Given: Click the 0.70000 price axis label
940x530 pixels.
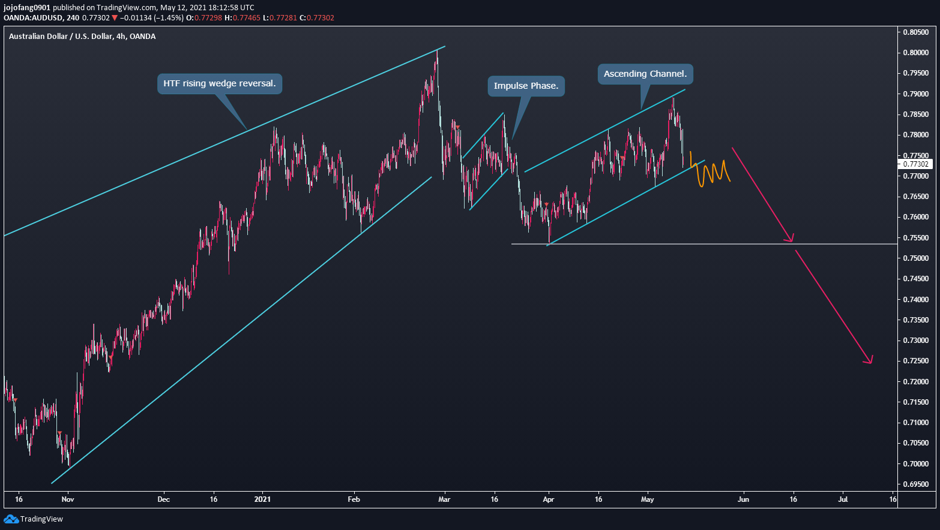Looking at the screenshot, I should coord(916,464).
